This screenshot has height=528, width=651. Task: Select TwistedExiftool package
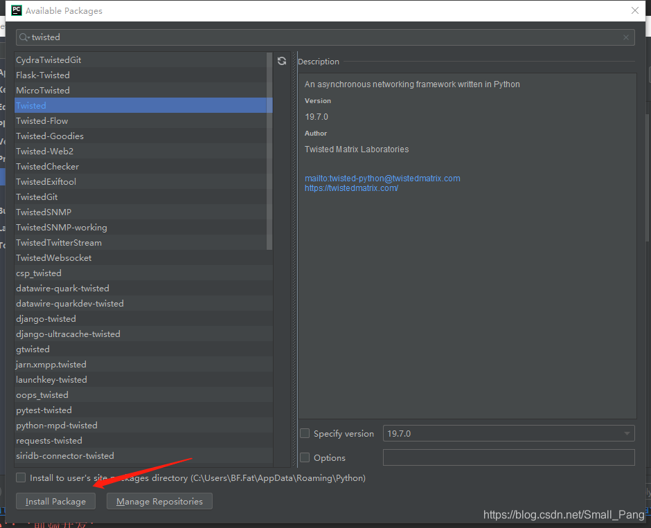pyautogui.click(x=143, y=182)
